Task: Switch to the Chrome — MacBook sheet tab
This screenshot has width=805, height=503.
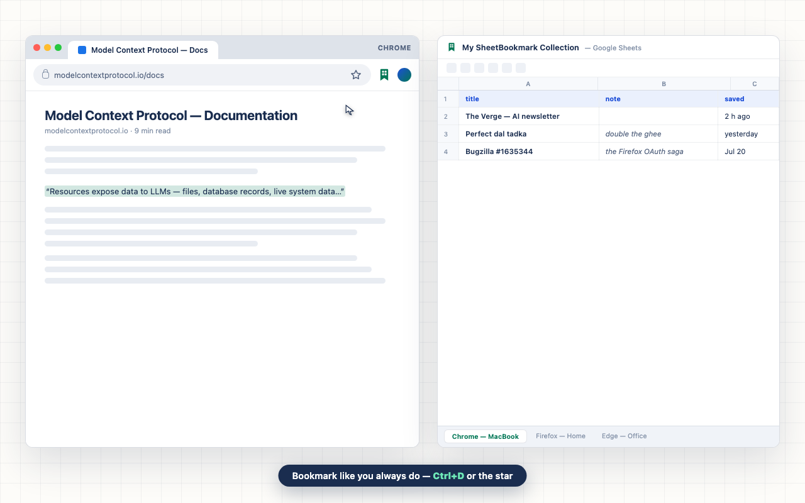Action: tap(486, 436)
